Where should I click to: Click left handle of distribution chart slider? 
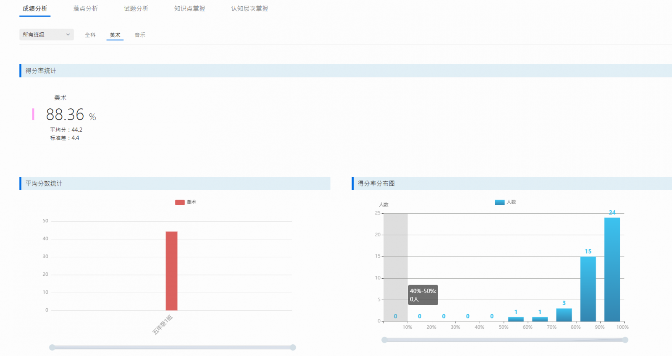384,340
